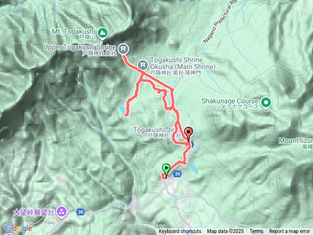Click the small blue pond beside the route's western end
Viewport: 313px width, 235px height.
click(x=122, y=110)
